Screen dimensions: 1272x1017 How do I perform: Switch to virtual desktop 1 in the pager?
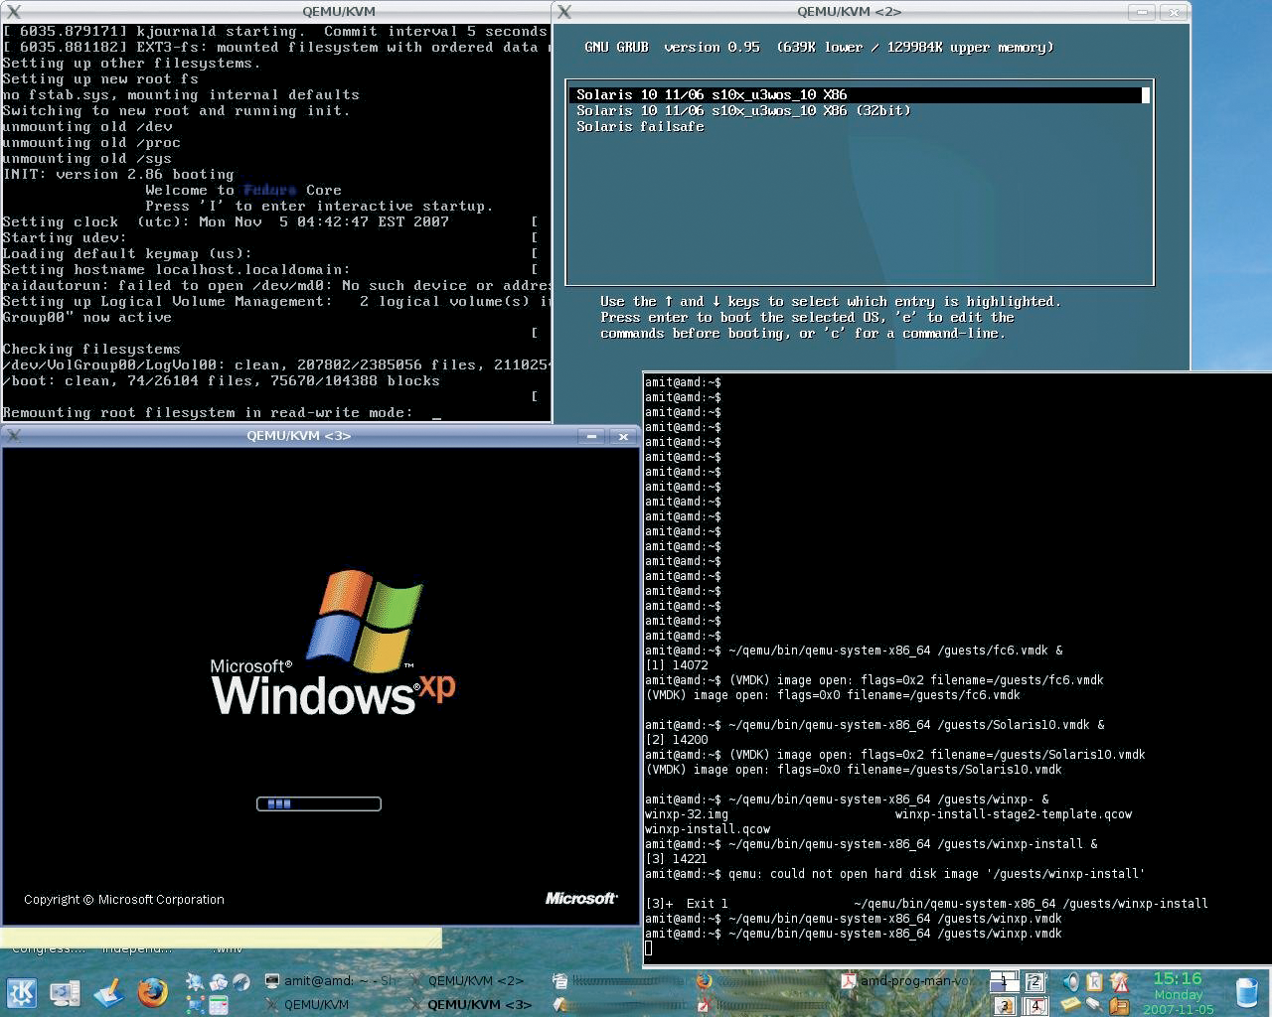(1004, 982)
